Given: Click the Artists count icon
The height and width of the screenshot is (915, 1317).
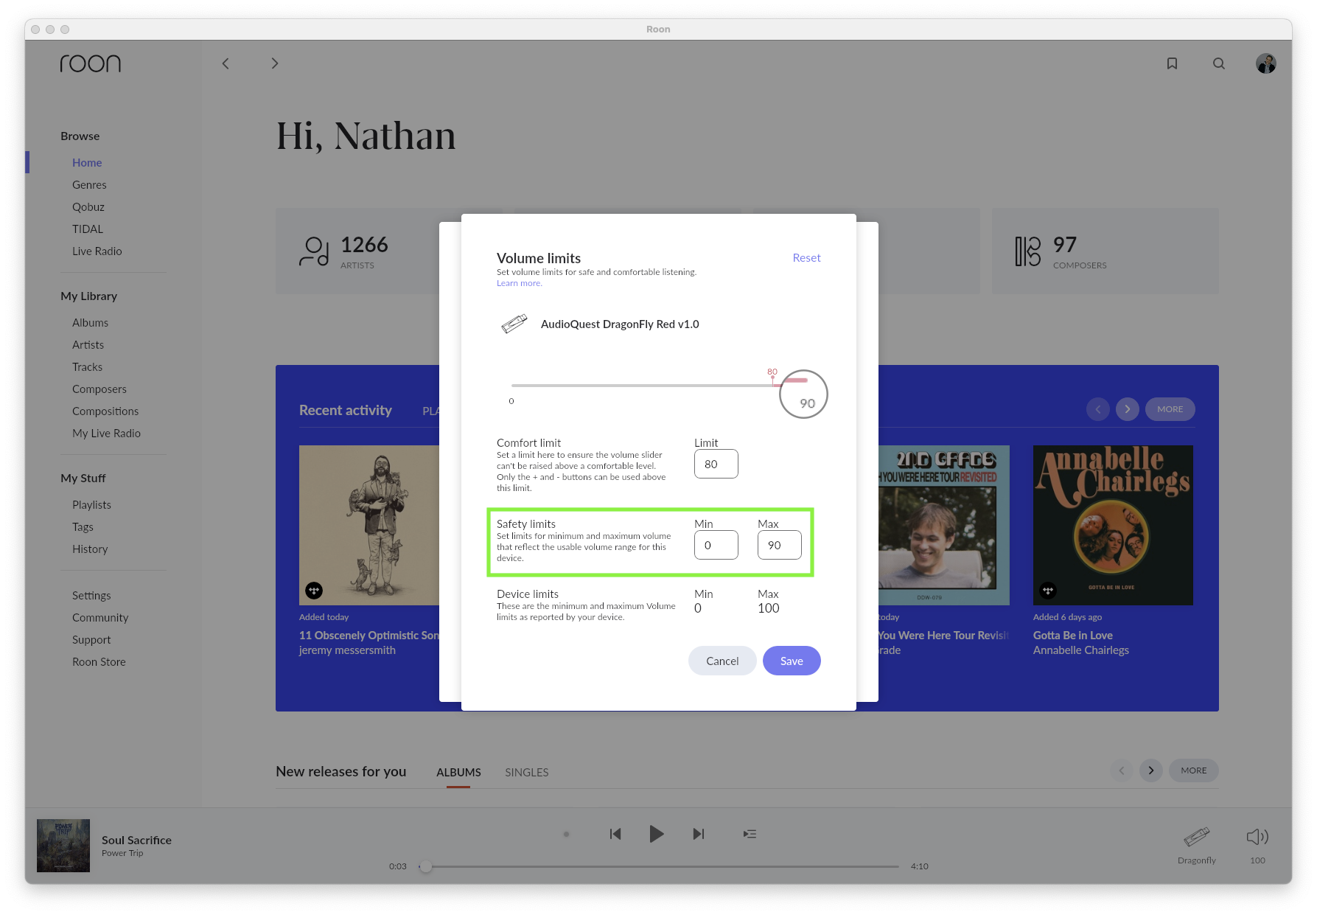Looking at the screenshot, I should coord(314,251).
